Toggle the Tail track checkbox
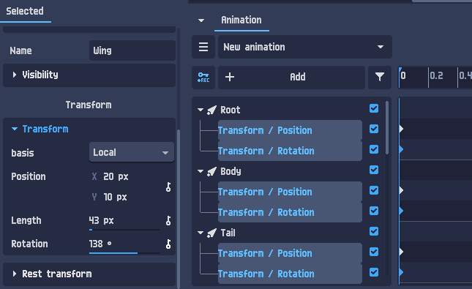The image size is (472, 289). [374, 231]
